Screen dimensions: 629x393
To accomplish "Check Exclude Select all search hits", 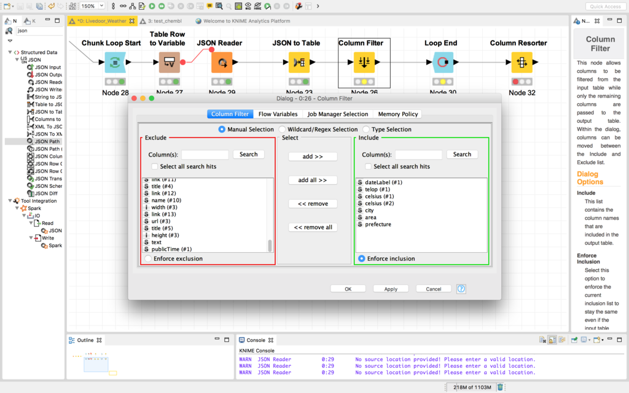I will point(155,166).
